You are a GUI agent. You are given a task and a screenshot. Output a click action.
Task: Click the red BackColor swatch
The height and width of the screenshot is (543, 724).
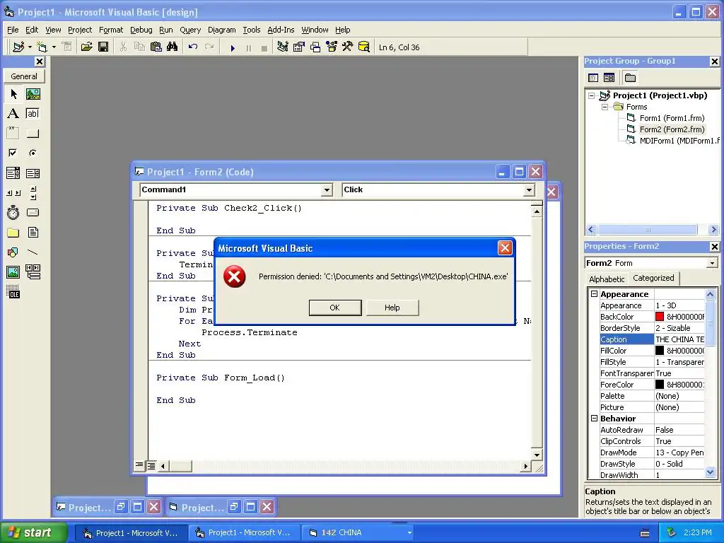click(660, 317)
